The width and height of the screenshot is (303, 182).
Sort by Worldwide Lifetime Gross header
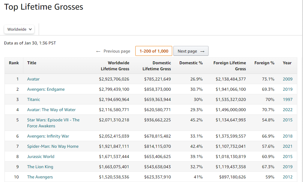tap(115, 66)
